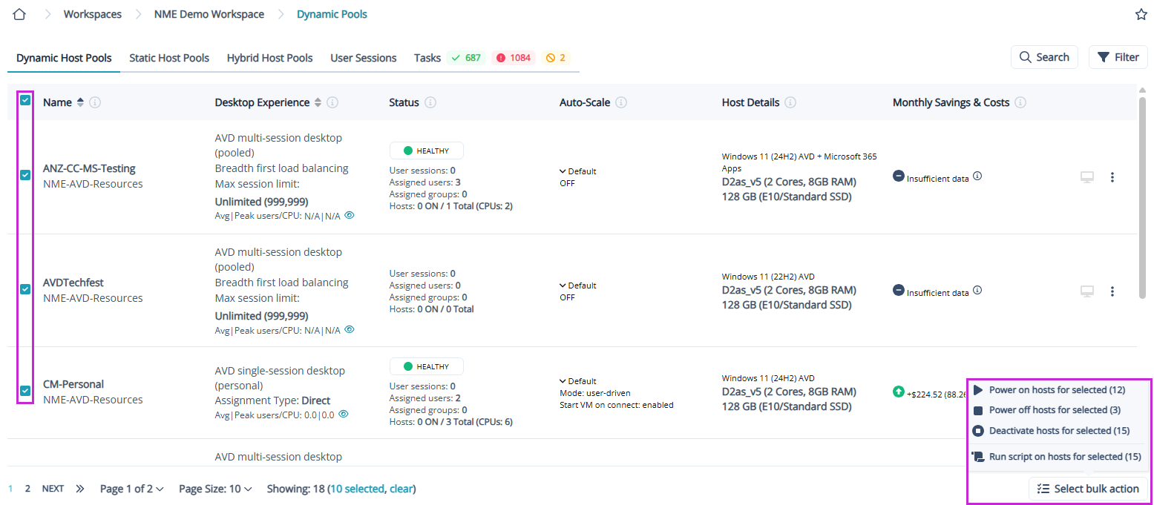The width and height of the screenshot is (1154, 505).
Task: Uncheck the select-all checkbox in header
Action: (25, 100)
